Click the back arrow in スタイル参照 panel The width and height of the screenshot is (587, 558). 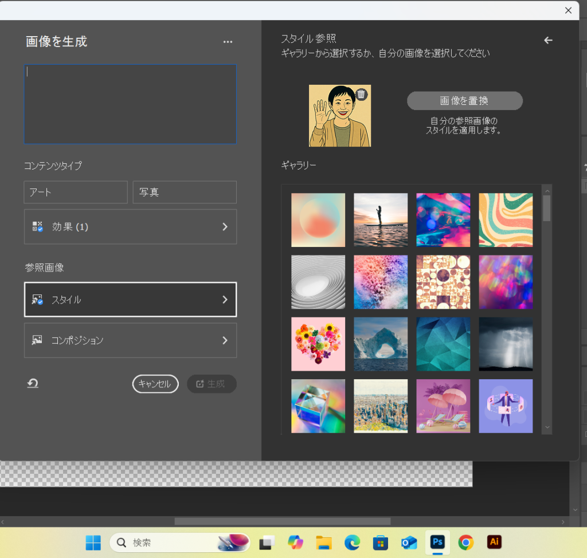548,40
